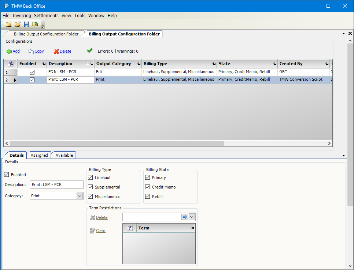Open the Term Restrictions dropdown chevron
The width and height of the screenshot is (354, 270).
coord(192,217)
